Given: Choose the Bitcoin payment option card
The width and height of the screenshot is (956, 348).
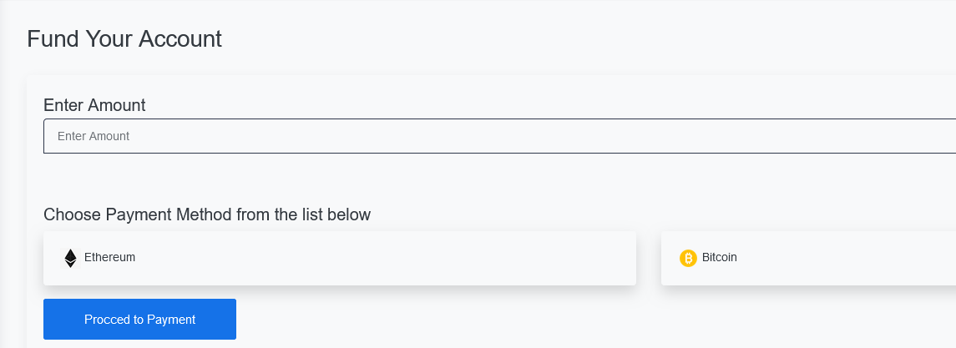Looking at the screenshot, I should click(x=808, y=258).
